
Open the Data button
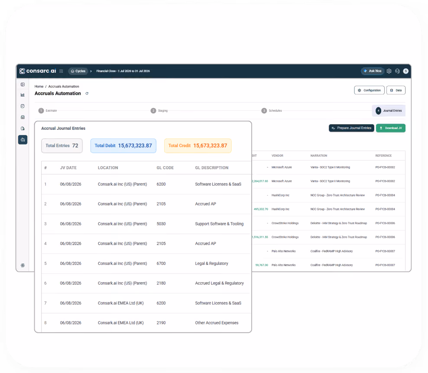[396, 90]
